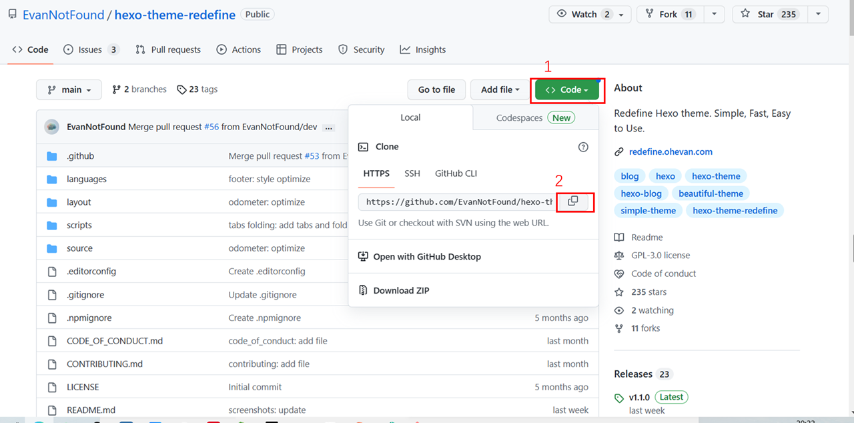Click EvanNotFound's avatar in commit header
This screenshot has width=854, height=423.
point(52,127)
